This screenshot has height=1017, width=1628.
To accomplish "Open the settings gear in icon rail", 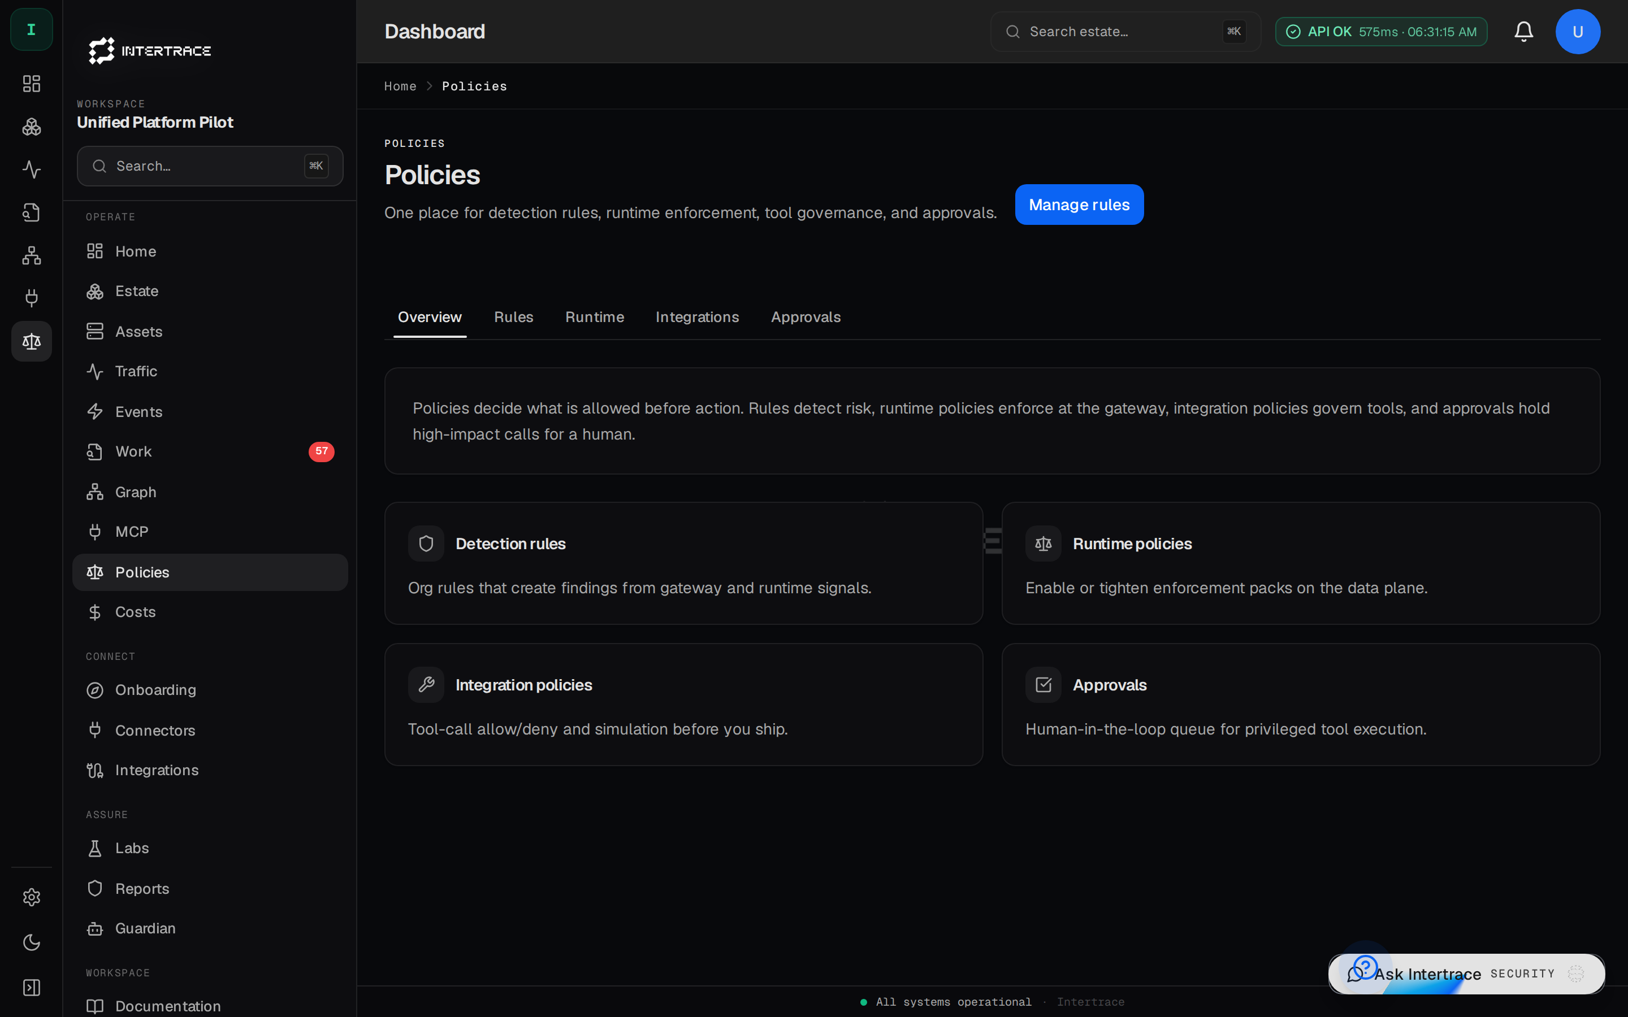I will [x=32, y=897].
